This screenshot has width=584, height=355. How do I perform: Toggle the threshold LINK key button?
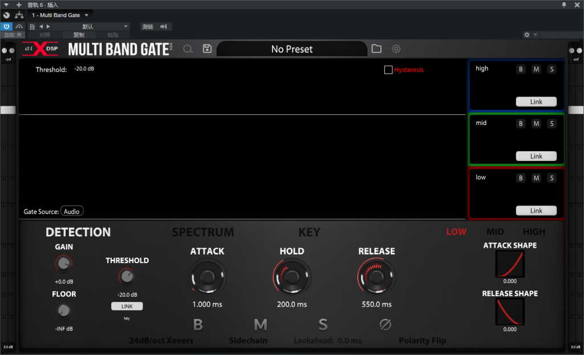click(127, 306)
